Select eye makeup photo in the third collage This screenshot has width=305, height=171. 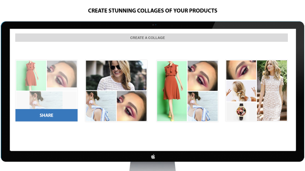203,76
